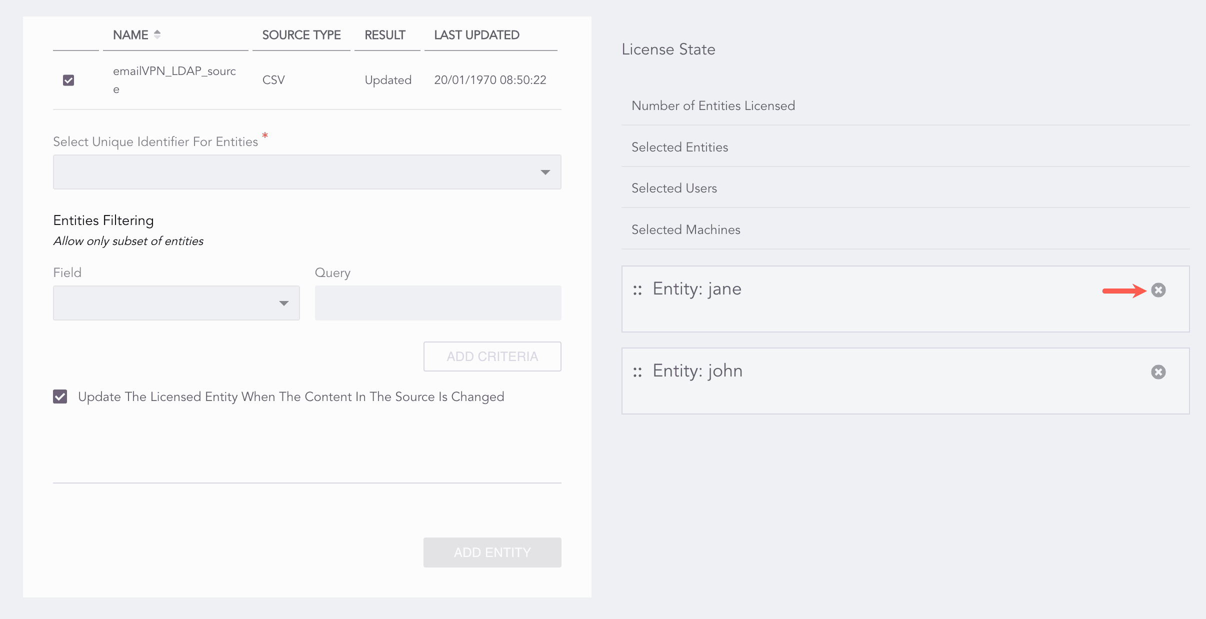The height and width of the screenshot is (619, 1206).
Task: Select the Selected Users row
Action: pyautogui.click(x=674, y=188)
